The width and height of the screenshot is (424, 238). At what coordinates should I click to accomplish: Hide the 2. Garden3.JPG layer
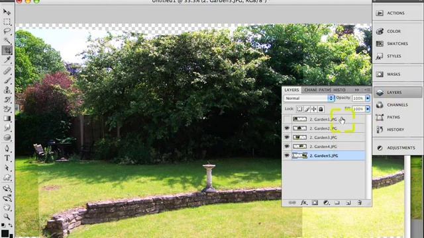click(x=287, y=138)
